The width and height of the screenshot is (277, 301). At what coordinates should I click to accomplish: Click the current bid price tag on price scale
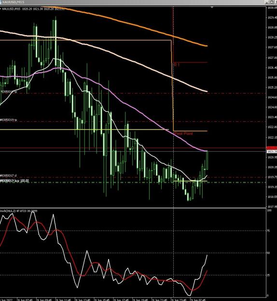tap(272, 151)
